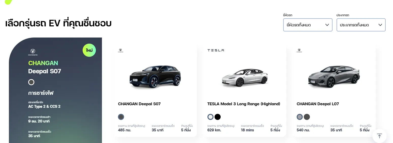Open CHANGAN Deepal L07 card title
Screen dimensions: 393x143
(318, 104)
